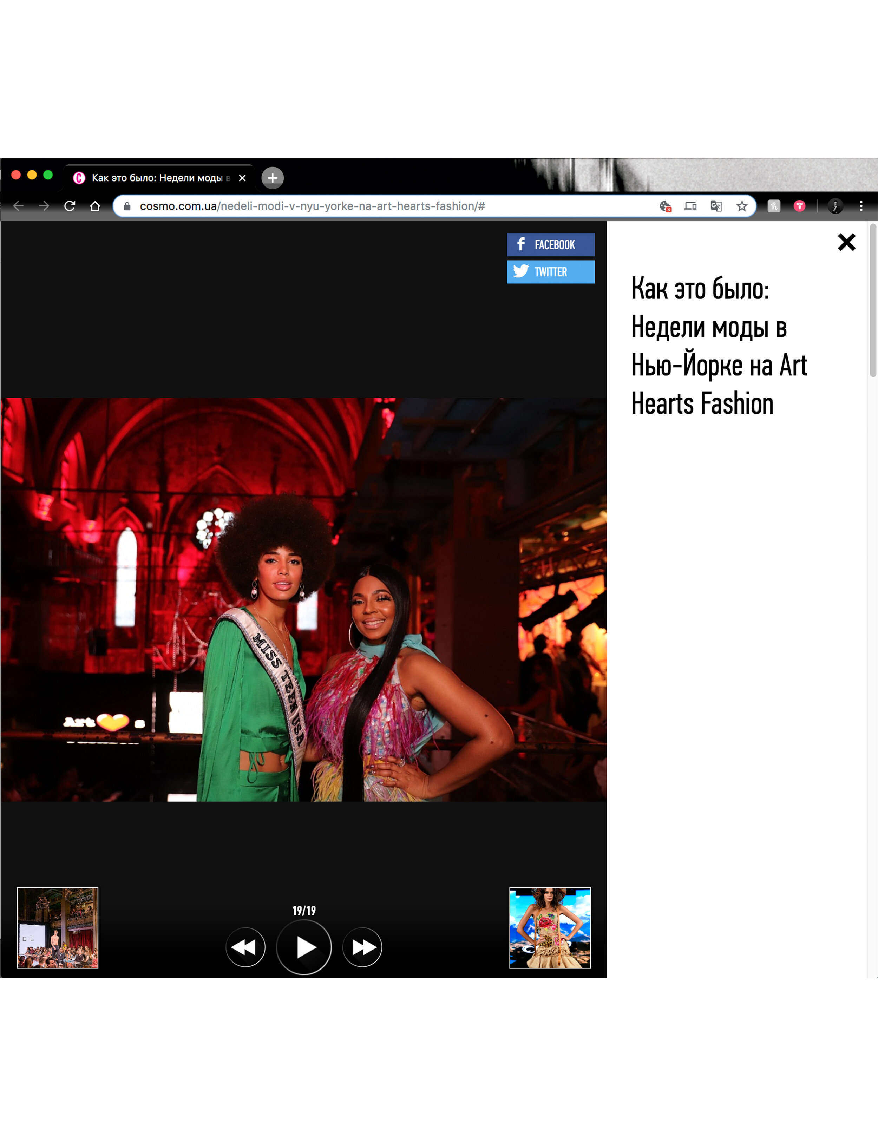This screenshot has width=878, height=1136.
Task: Share the gallery on Facebook
Action: point(550,244)
